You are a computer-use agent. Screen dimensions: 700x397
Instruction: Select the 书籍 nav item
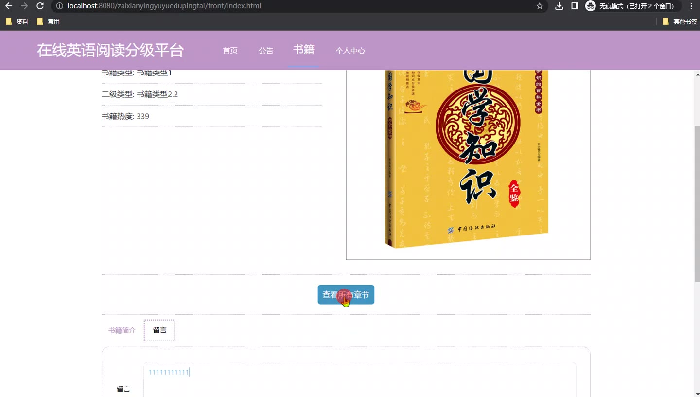coord(304,50)
